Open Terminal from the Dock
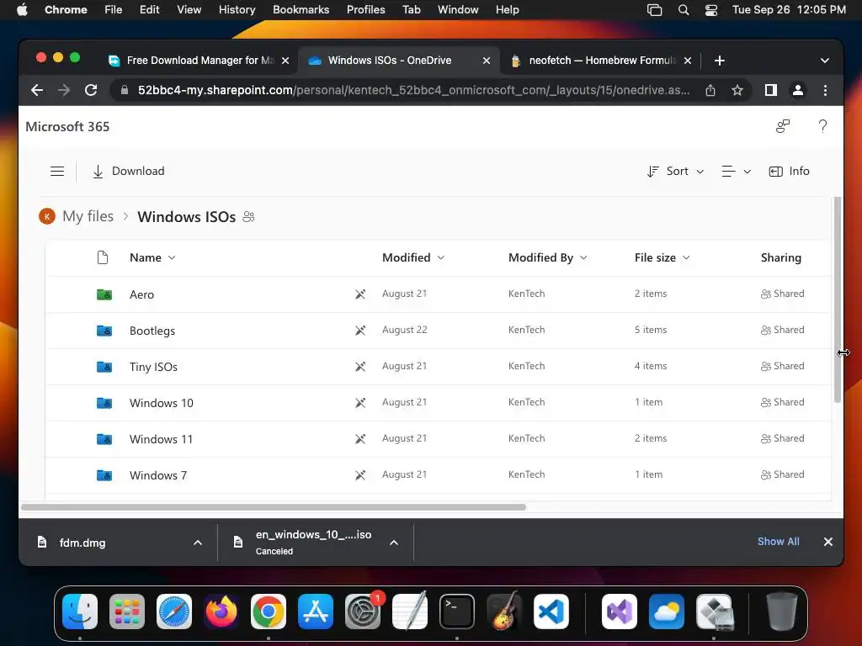 coord(457,612)
